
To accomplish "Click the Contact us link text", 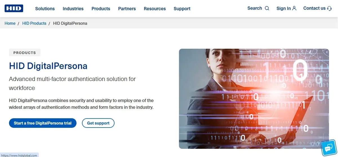I will point(314,8).
